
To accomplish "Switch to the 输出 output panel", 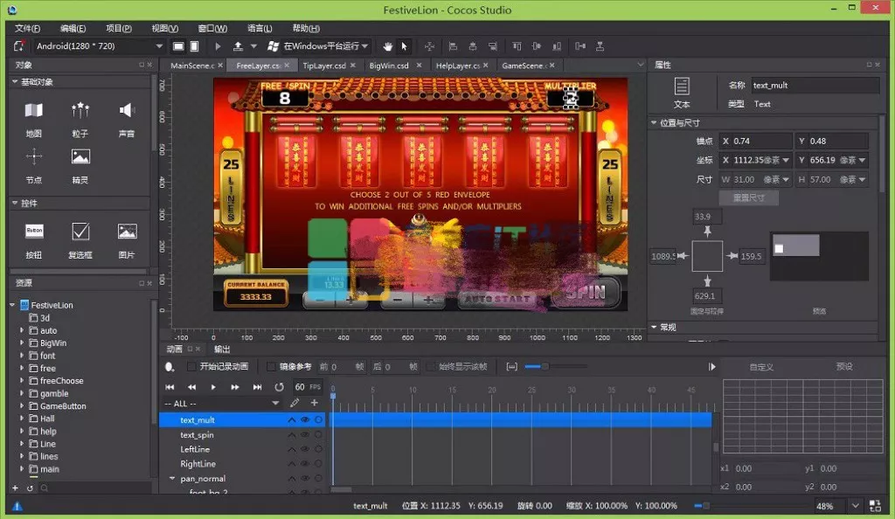I will [222, 349].
